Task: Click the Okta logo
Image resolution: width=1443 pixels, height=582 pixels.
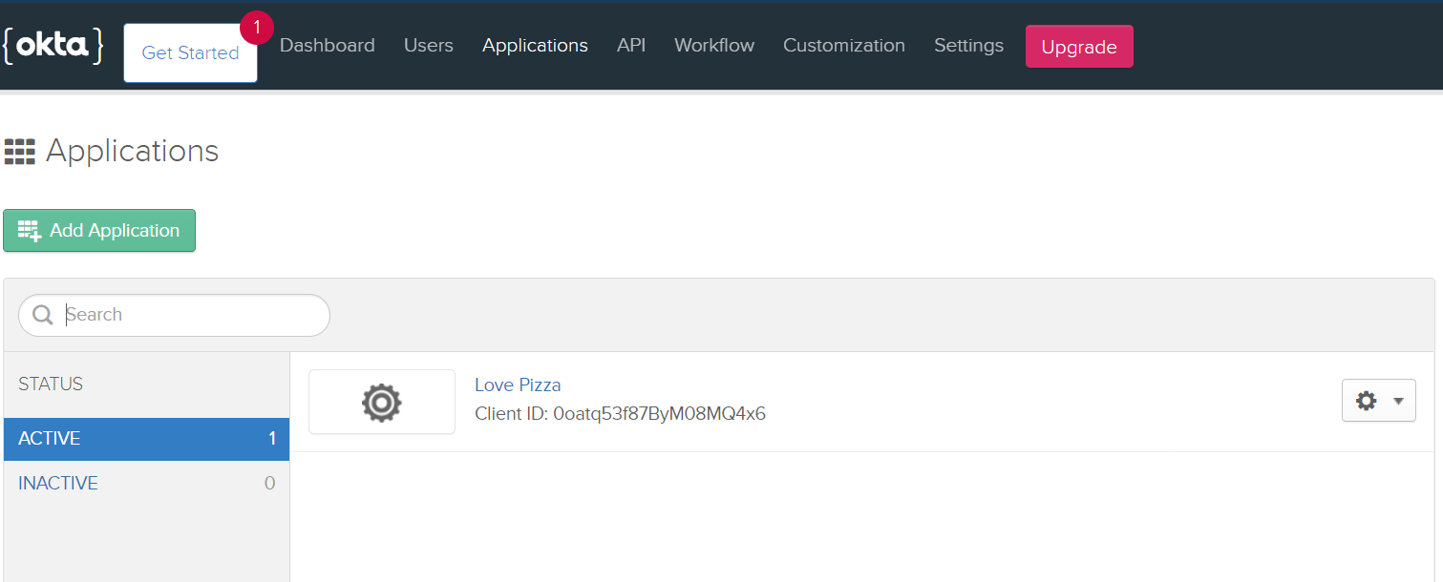Action: click(53, 46)
